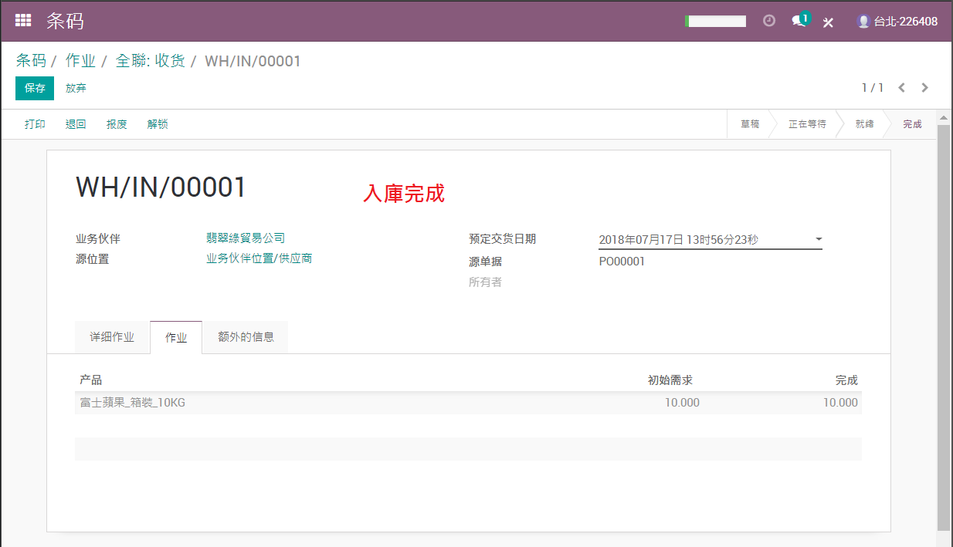Screen dimensions: 953x547
Task: Click the debug tools cross icon
Action: pos(828,22)
